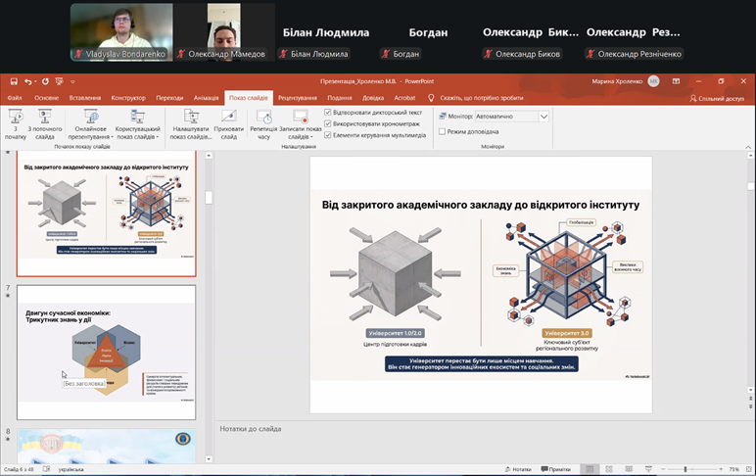Collapse the ribbon with the chevron
Screen dimensions: 756x476
(748, 147)
